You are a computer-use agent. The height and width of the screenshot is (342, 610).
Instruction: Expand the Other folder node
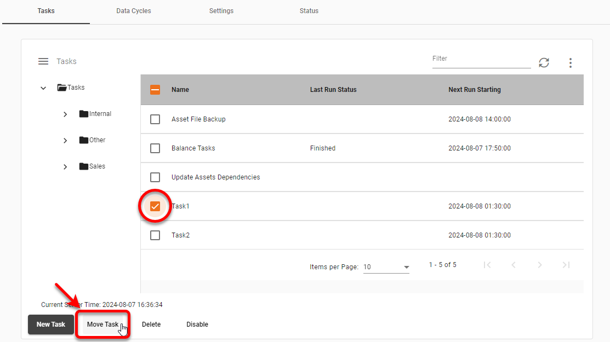pos(65,140)
